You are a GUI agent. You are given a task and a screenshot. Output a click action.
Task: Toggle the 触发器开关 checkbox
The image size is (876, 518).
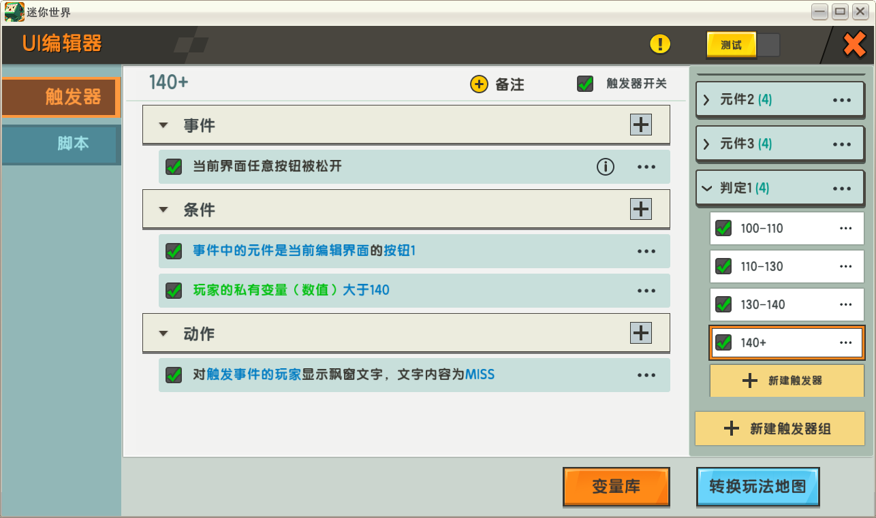(585, 84)
